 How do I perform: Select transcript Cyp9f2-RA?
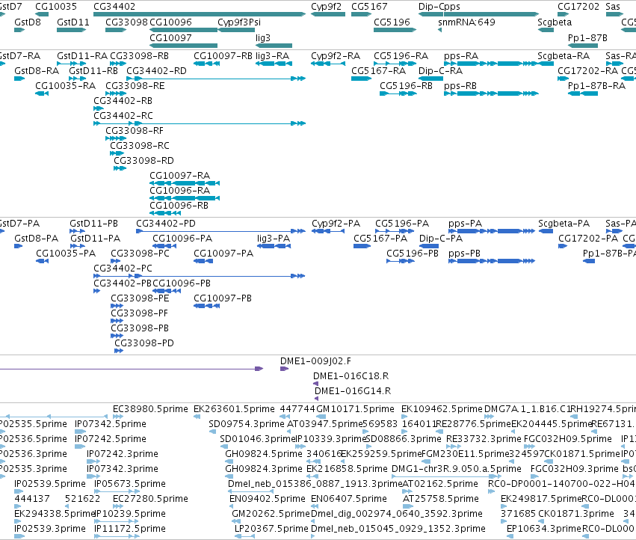(328, 64)
